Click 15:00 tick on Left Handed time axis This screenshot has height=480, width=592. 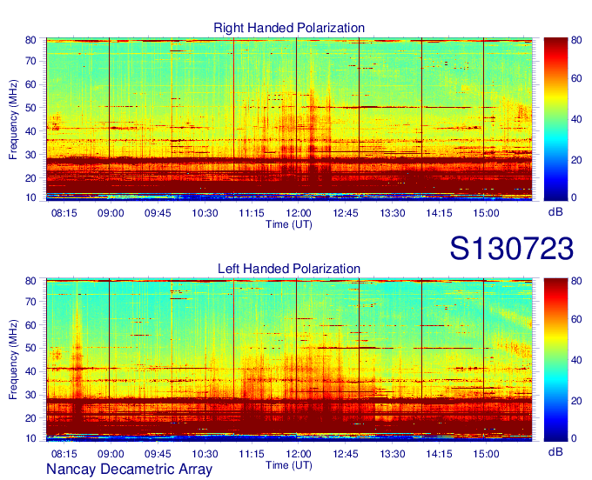click(x=487, y=454)
